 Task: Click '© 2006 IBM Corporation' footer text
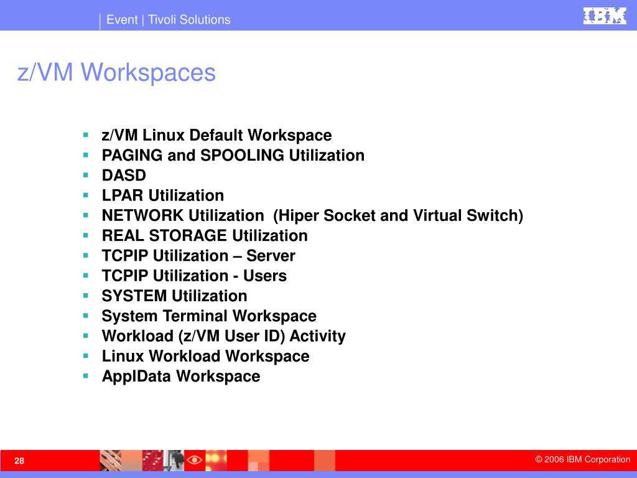(x=582, y=459)
